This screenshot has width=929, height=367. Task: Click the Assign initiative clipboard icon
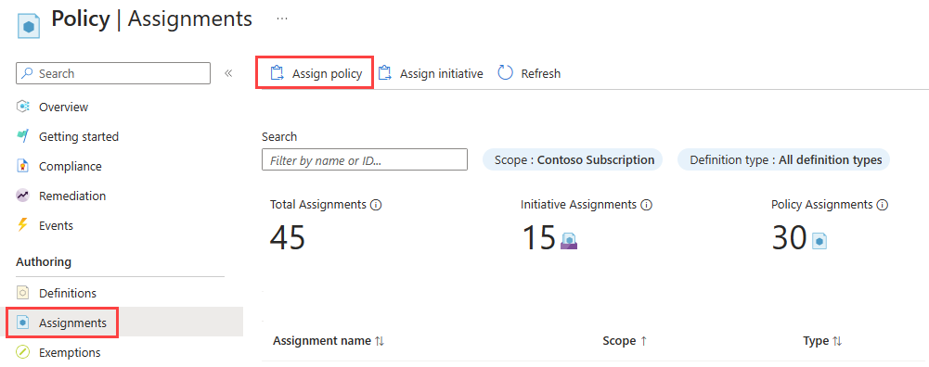pos(385,73)
